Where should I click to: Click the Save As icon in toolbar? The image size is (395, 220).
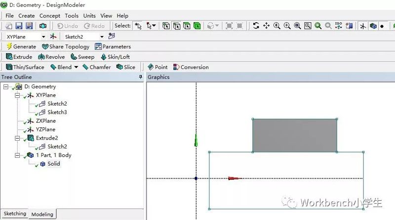(x=29, y=26)
